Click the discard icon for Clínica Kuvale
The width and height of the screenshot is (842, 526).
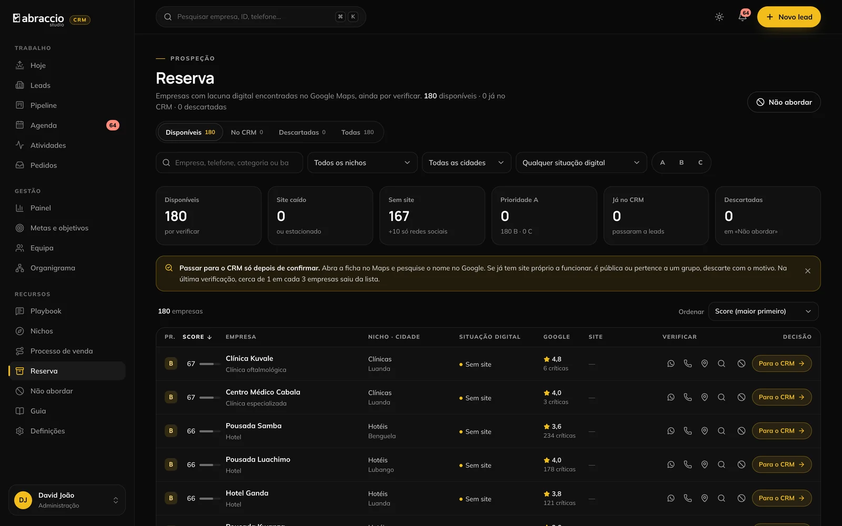point(741,363)
